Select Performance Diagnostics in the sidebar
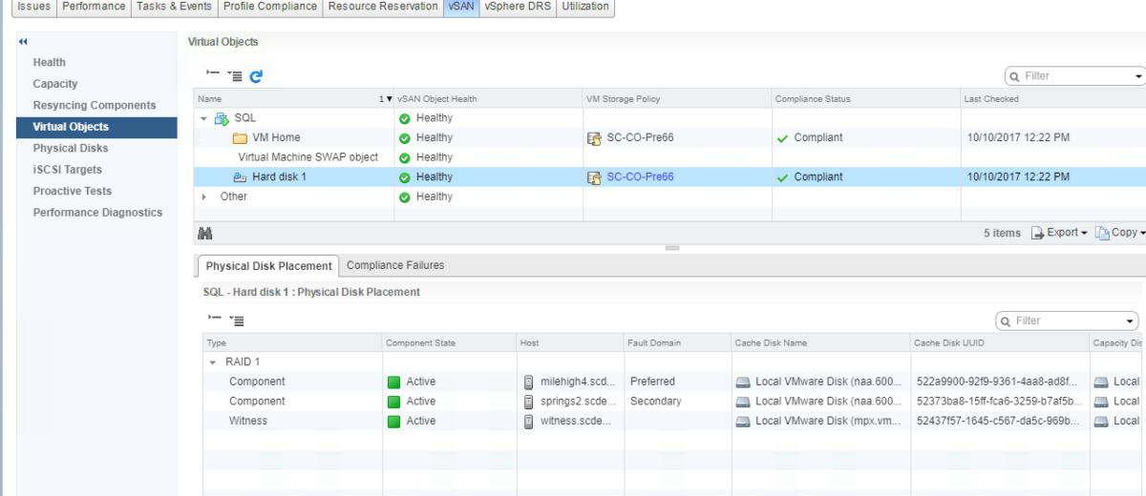The image size is (1146, 496). (x=97, y=213)
